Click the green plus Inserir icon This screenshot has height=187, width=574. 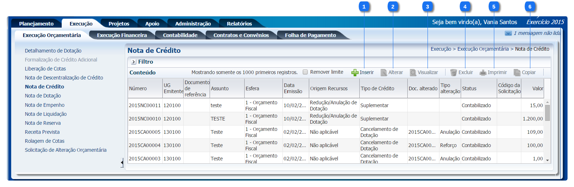[x=355, y=73]
